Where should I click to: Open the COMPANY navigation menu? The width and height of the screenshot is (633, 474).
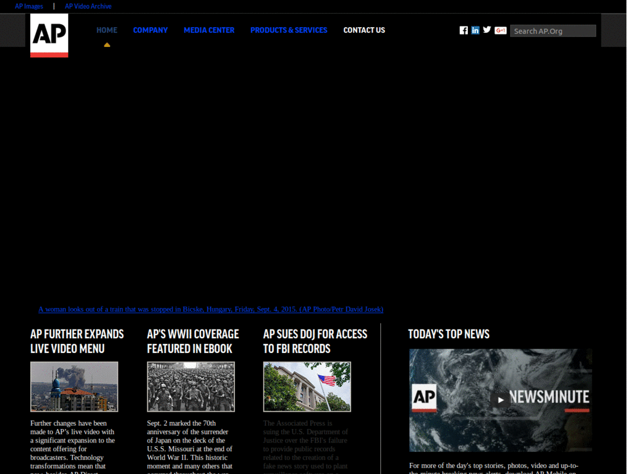(x=150, y=30)
